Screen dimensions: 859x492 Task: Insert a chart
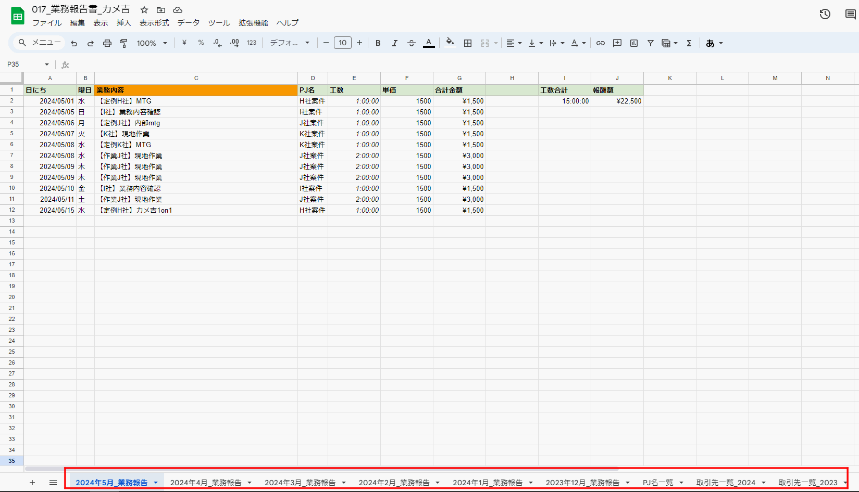[634, 43]
